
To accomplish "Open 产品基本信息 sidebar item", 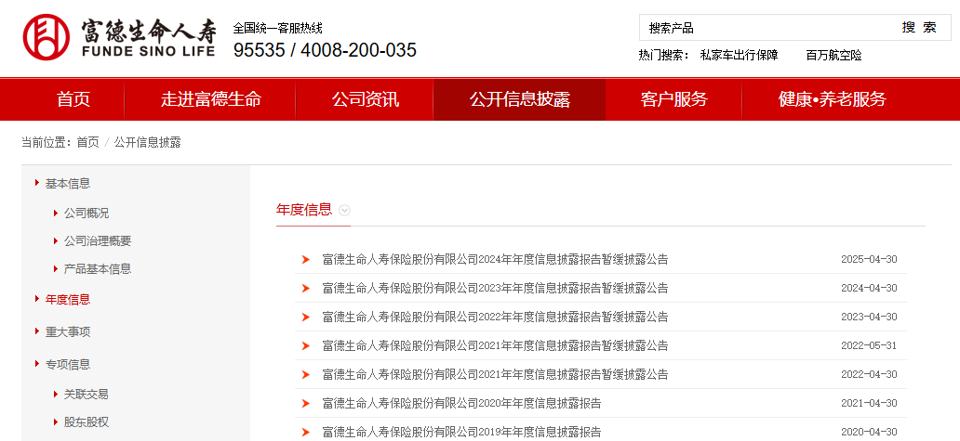I will (x=98, y=269).
